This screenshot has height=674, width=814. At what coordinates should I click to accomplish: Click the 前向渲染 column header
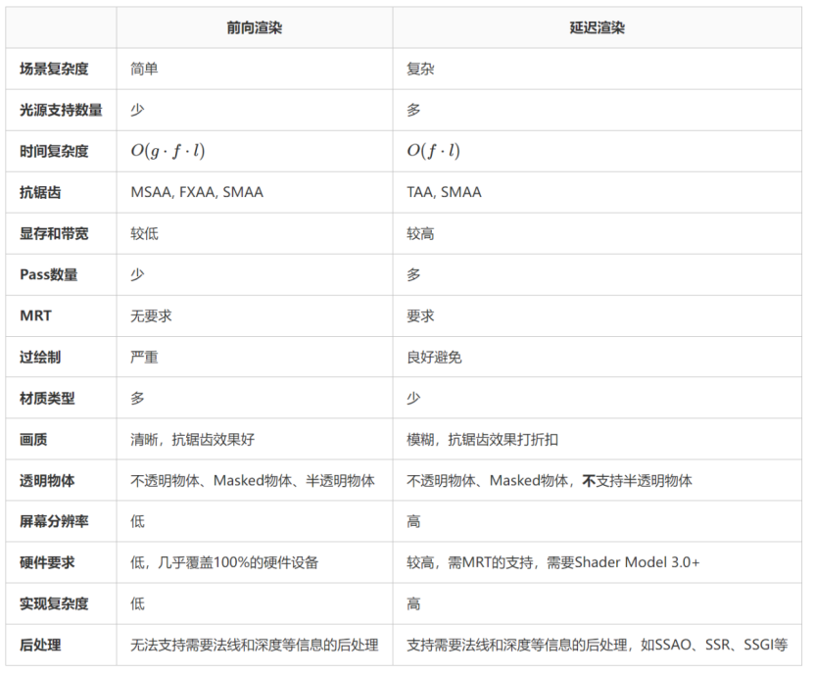tap(255, 28)
